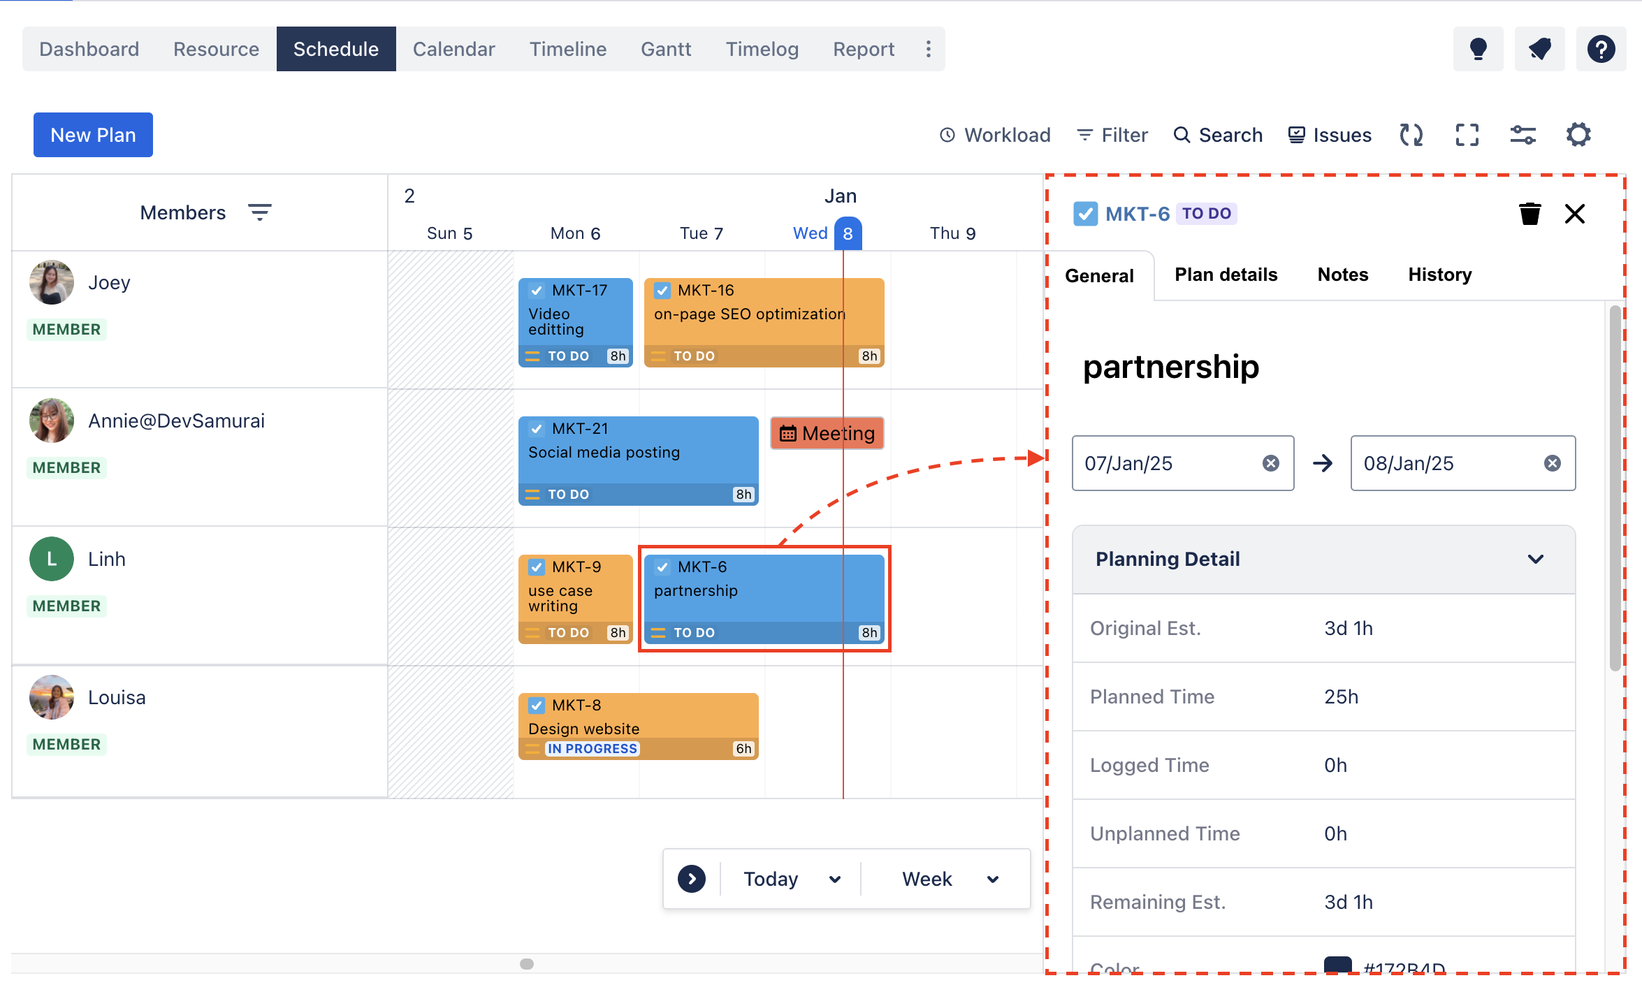Open the Plan details tab

1226,275
